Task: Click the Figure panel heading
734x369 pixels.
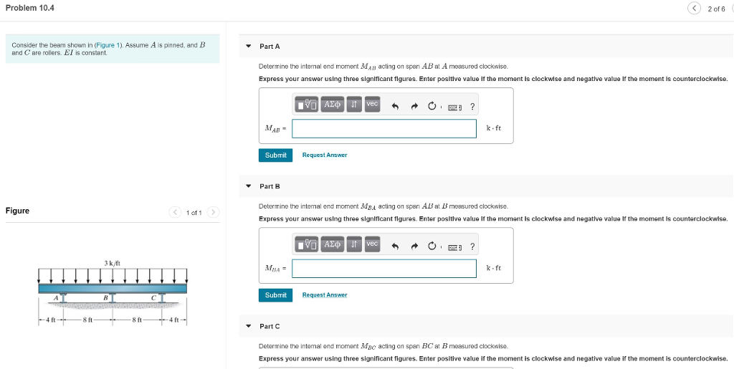Action: pos(17,211)
